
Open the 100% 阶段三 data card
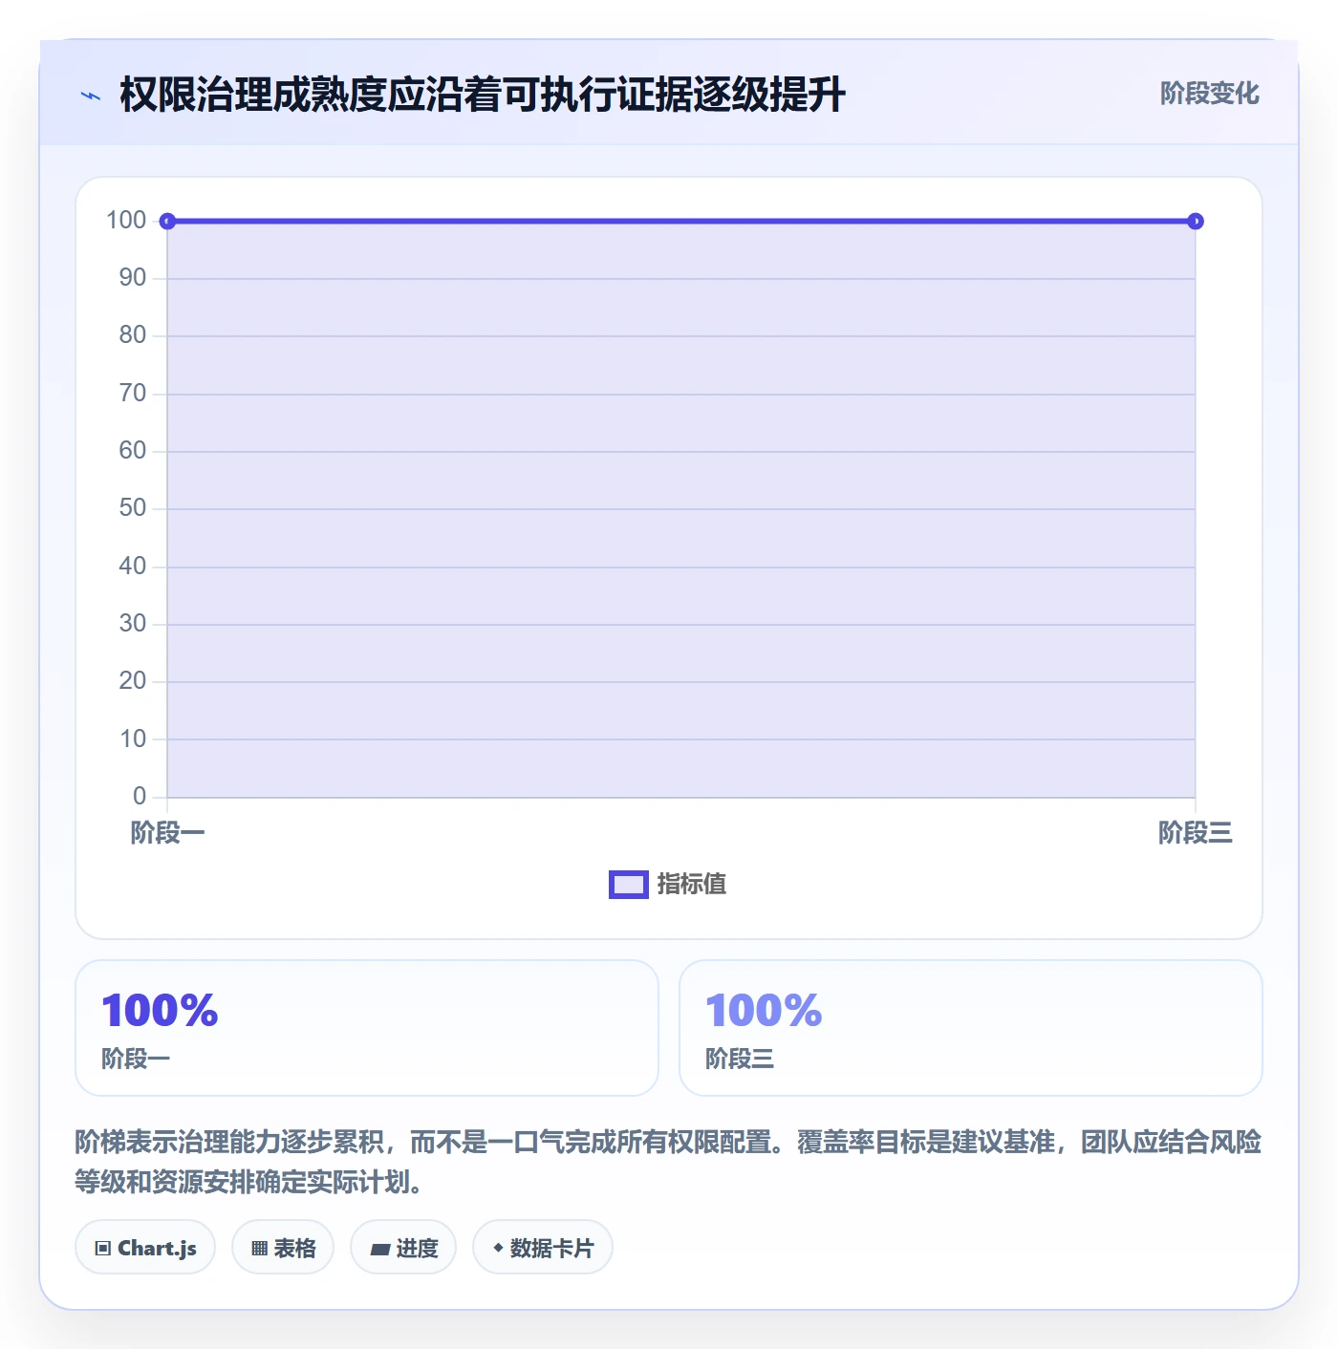pos(971,1028)
